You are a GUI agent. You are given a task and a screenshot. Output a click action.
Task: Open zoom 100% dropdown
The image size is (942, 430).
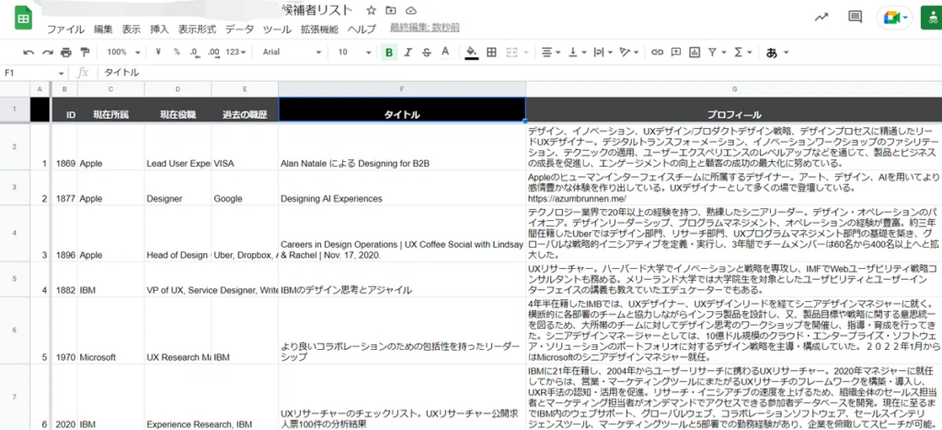[124, 52]
